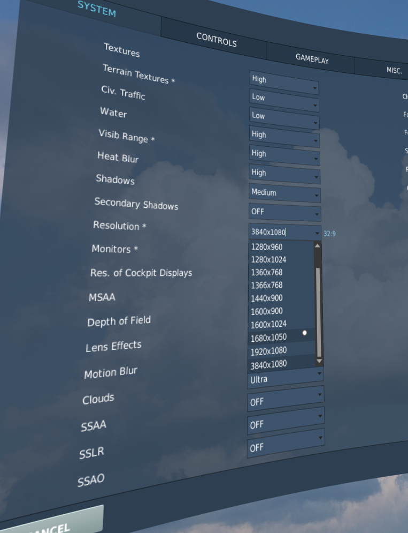Viewport: 408px width, 533px height.
Task: Click the Resolution combo box text field
Action: [x=281, y=232]
